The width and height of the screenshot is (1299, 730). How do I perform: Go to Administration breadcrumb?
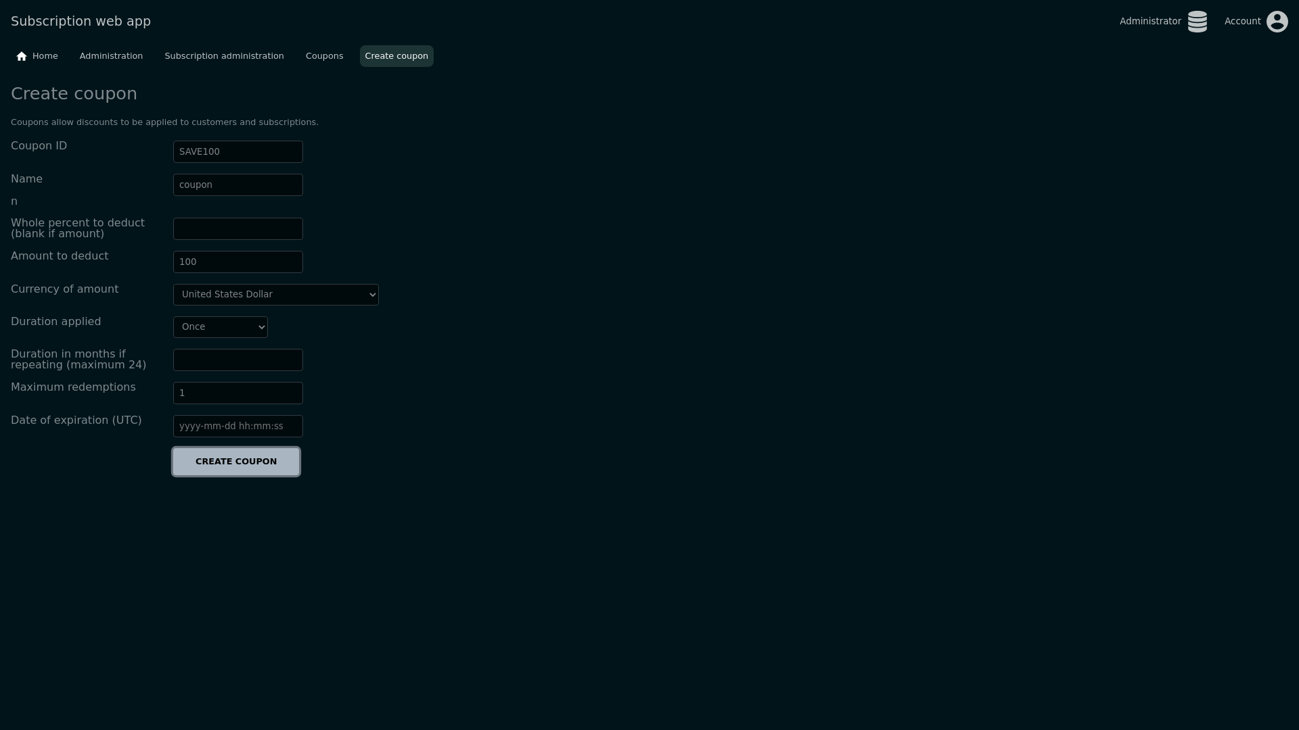(111, 56)
